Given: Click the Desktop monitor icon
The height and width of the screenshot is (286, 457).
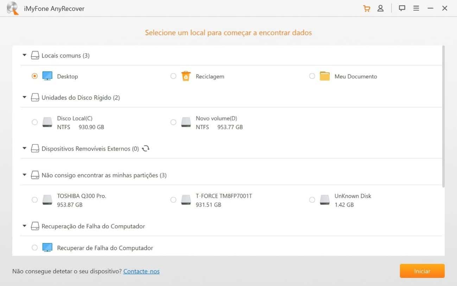Looking at the screenshot, I should coord(47,76).
